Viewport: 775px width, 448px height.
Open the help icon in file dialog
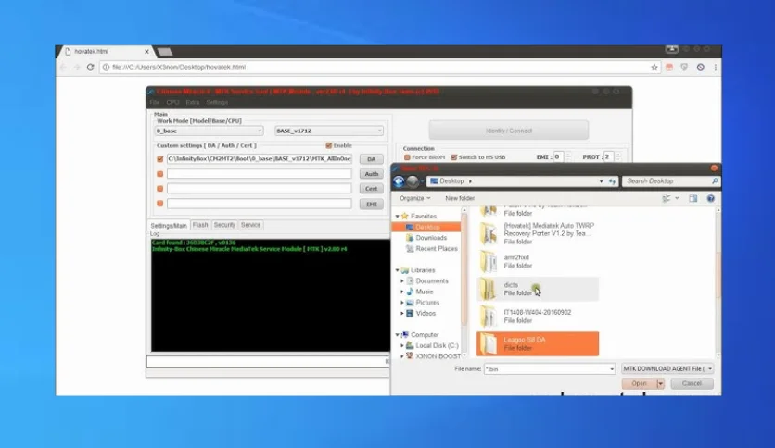tap(711, 198)
